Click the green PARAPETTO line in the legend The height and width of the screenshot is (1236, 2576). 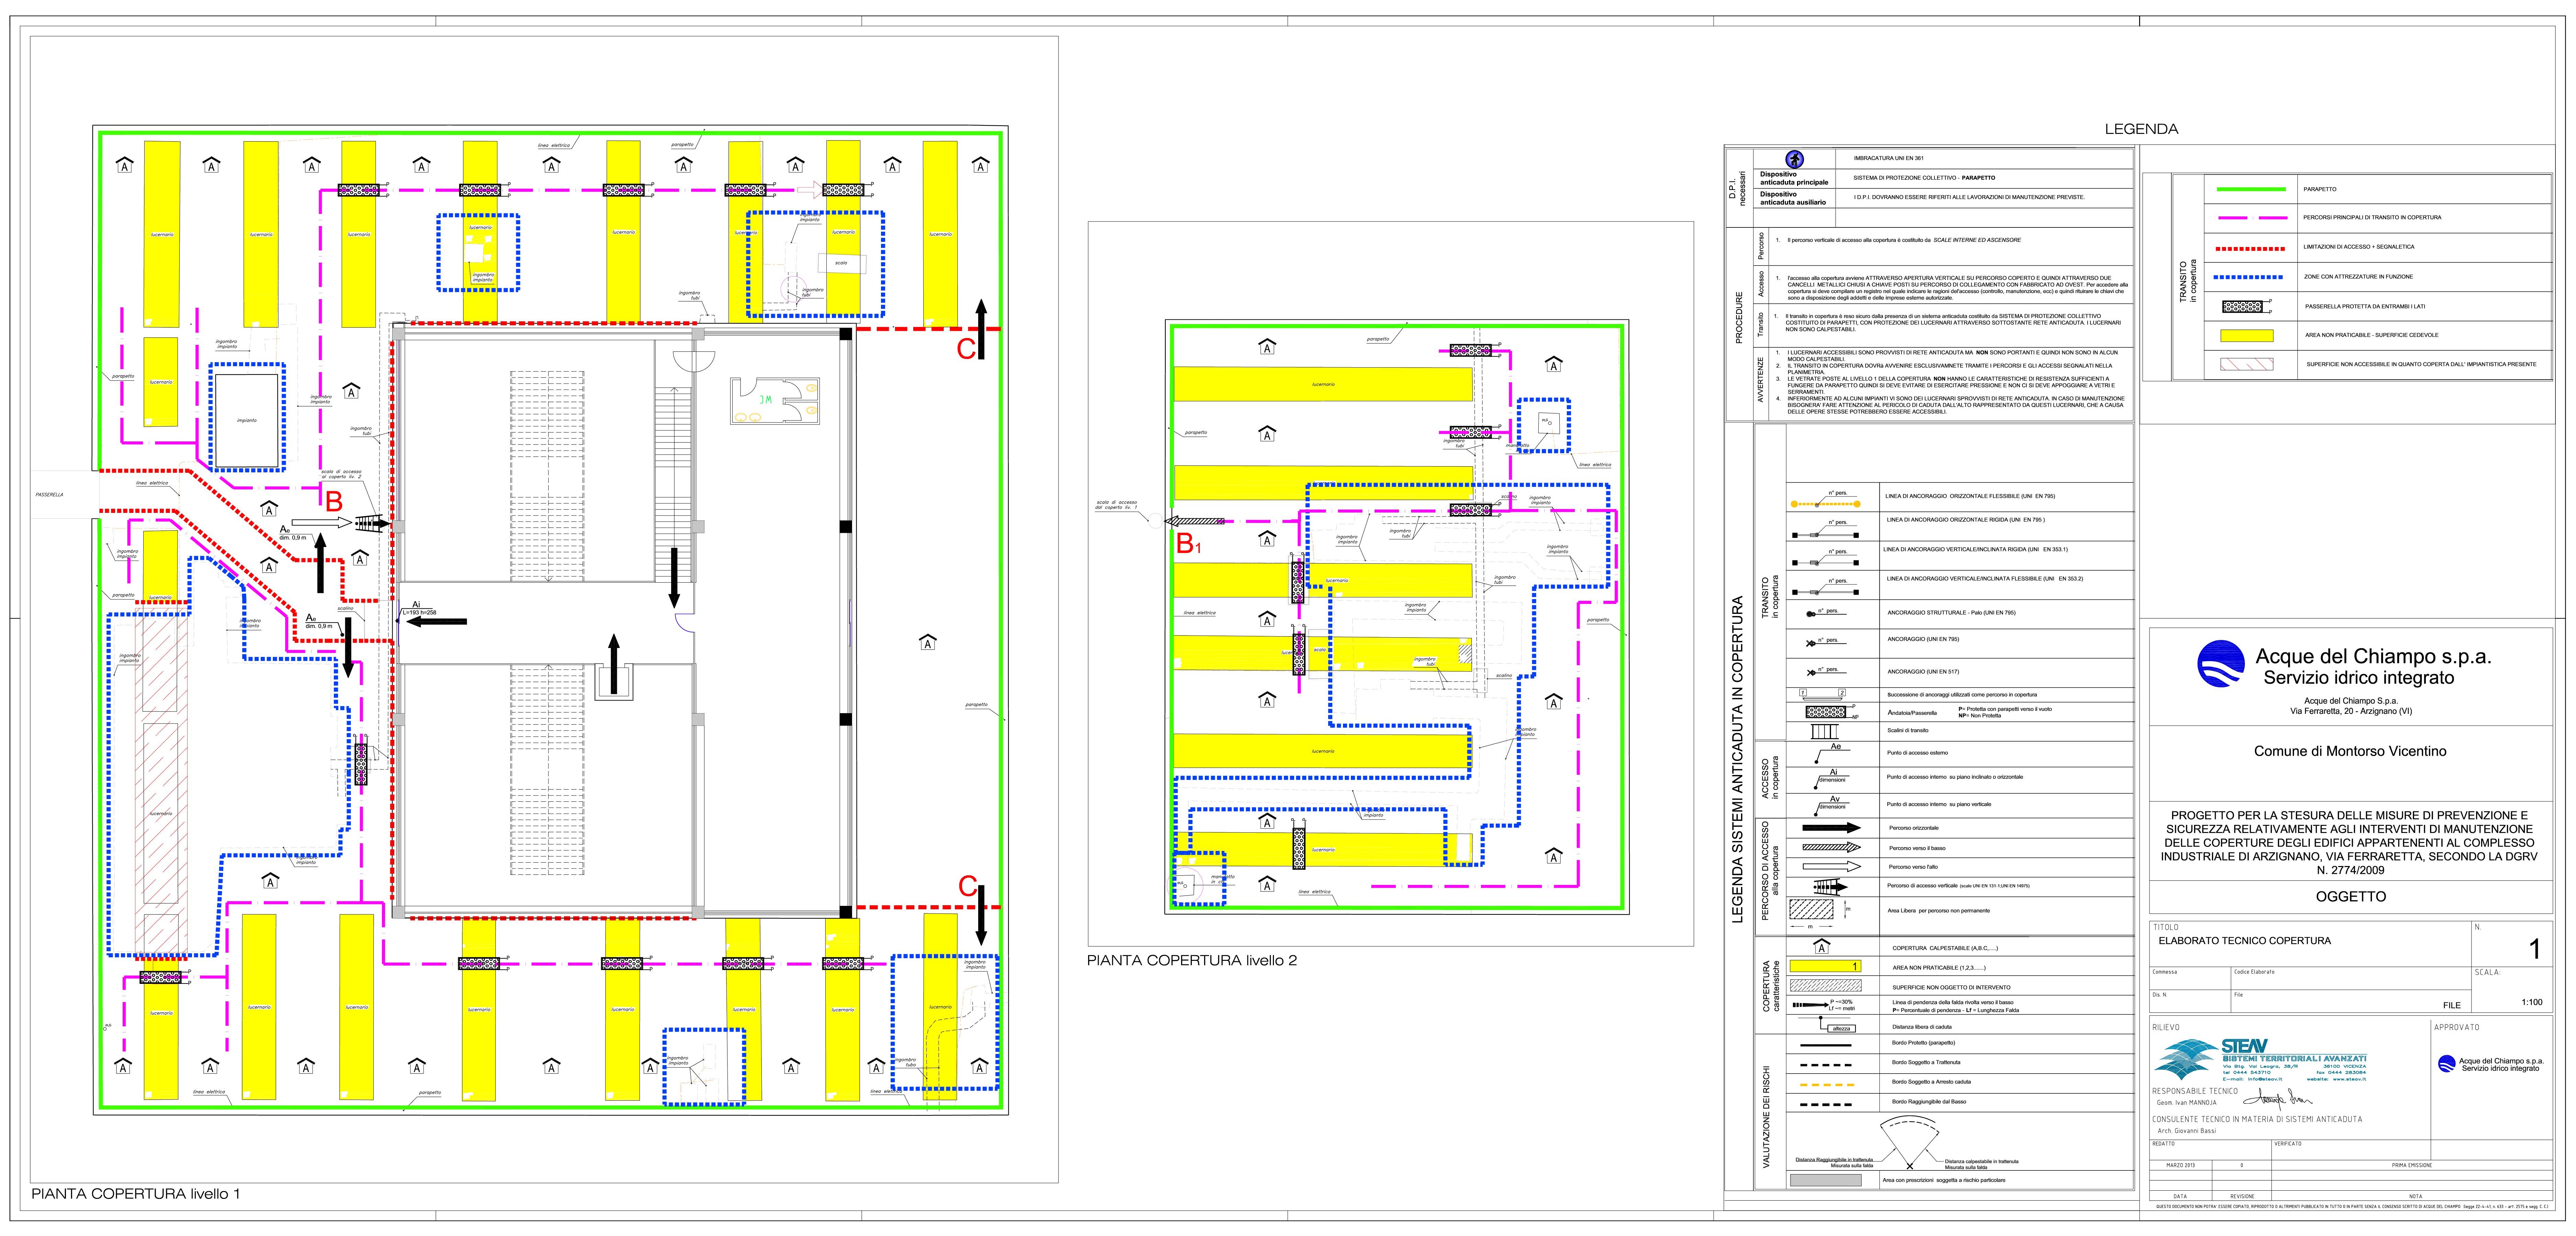pos(2252,189)
